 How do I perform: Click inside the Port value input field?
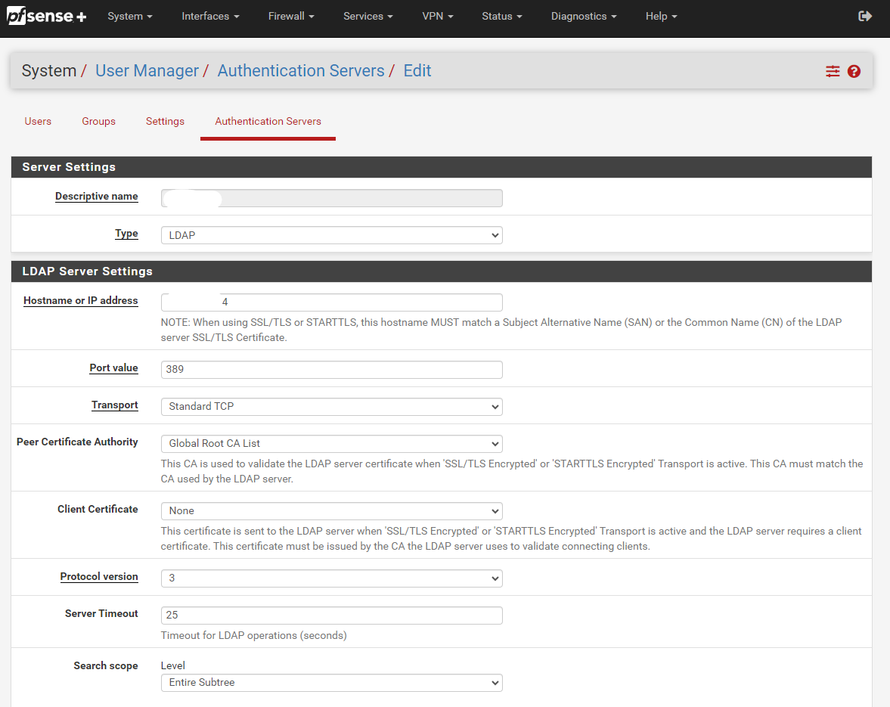pos(331,370)
